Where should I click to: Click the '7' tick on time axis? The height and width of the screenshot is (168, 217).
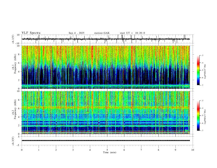click(141, 150)
